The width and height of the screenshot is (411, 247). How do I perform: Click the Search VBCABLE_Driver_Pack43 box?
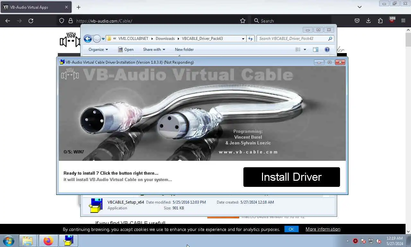295,39
